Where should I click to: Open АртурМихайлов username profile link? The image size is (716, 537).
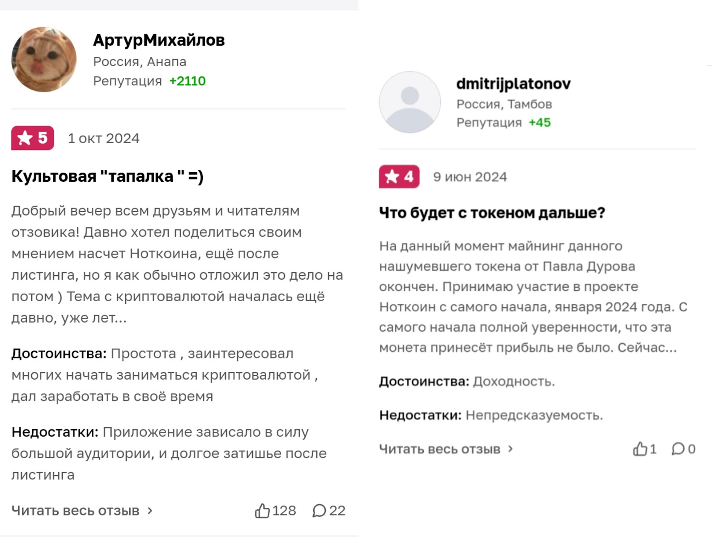point(159,40)
